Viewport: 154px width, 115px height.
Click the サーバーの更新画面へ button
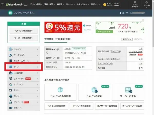pos(24,38)
